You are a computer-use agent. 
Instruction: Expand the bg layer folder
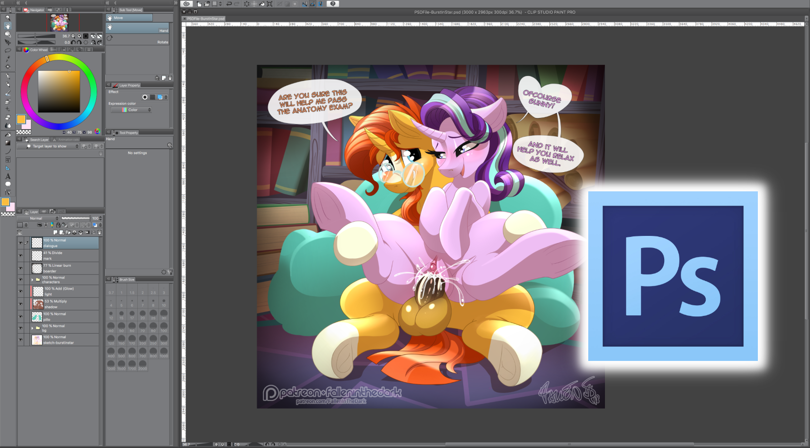32,328
